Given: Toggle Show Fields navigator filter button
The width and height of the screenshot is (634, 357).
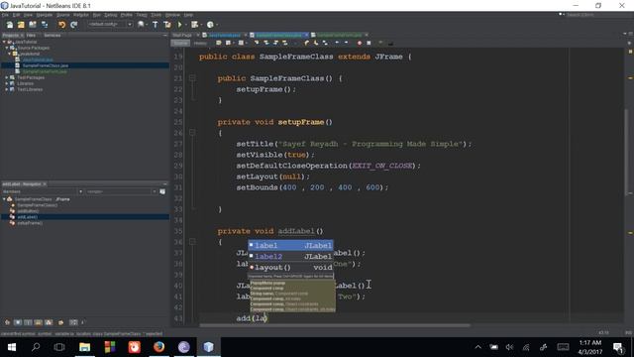Looking at the screenshot, I should click(x=18, y=322).
